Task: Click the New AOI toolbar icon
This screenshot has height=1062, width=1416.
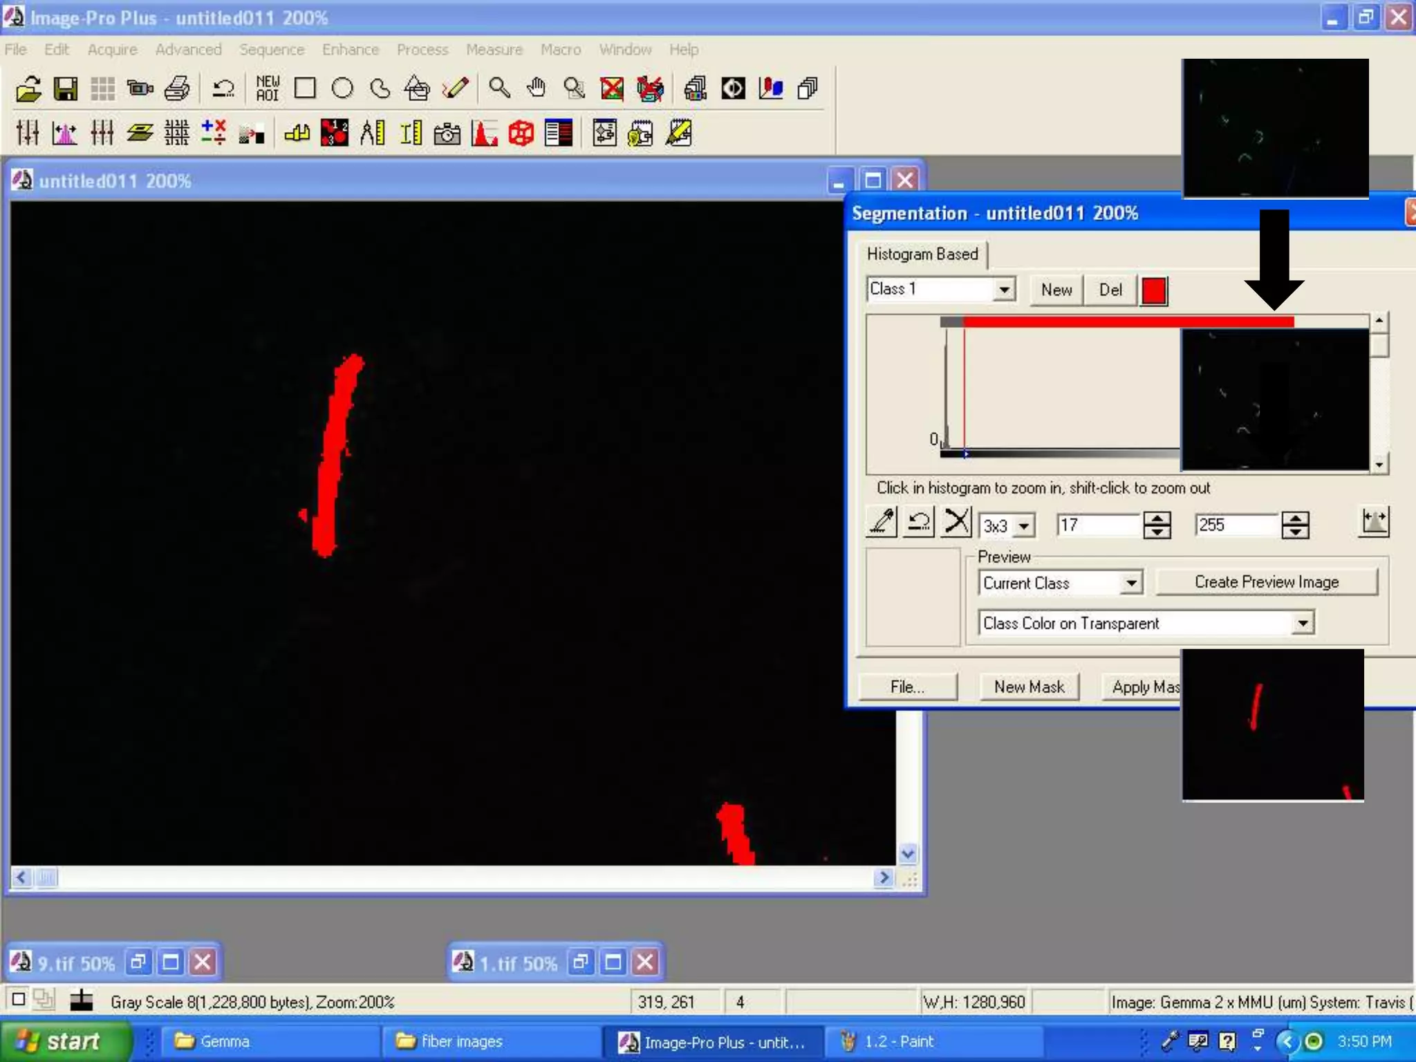Action: 268,88
